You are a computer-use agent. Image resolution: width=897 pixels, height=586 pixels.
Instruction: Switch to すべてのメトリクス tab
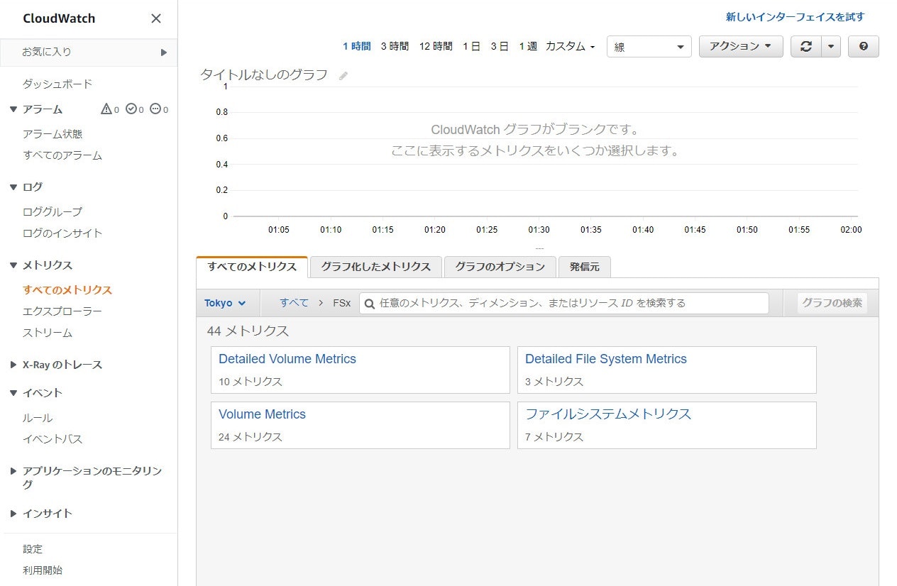pos(252,267)
